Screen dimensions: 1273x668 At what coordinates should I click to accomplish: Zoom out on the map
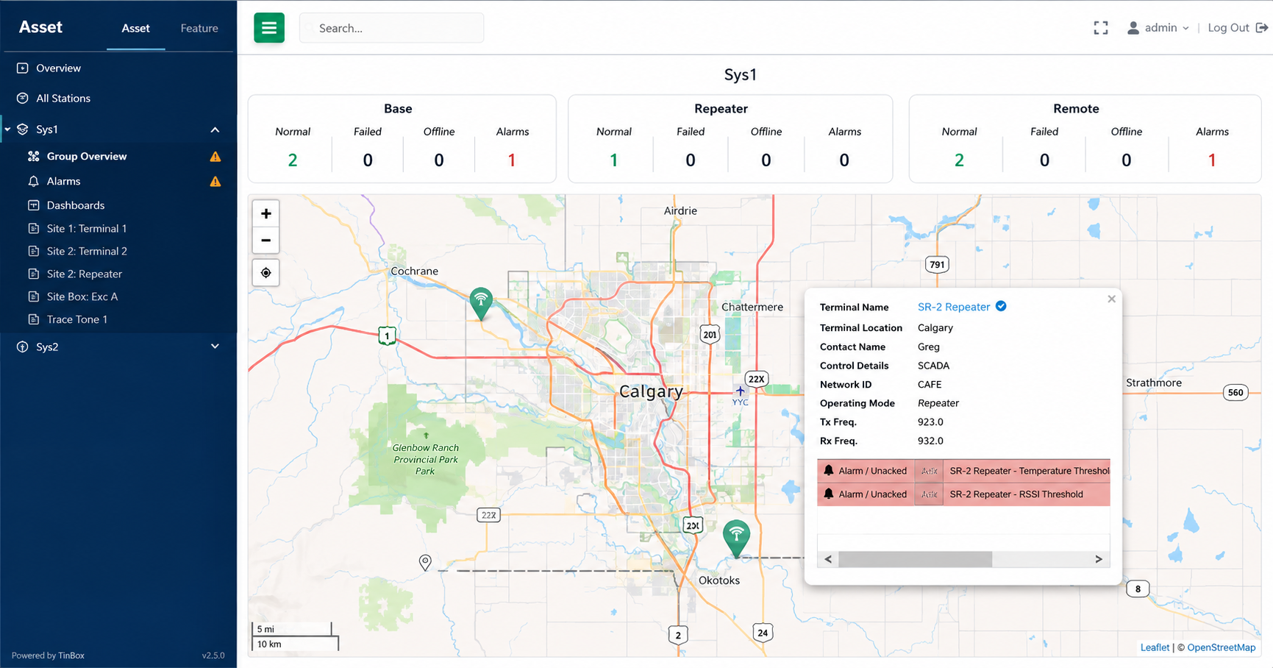(x=266, y=240)
